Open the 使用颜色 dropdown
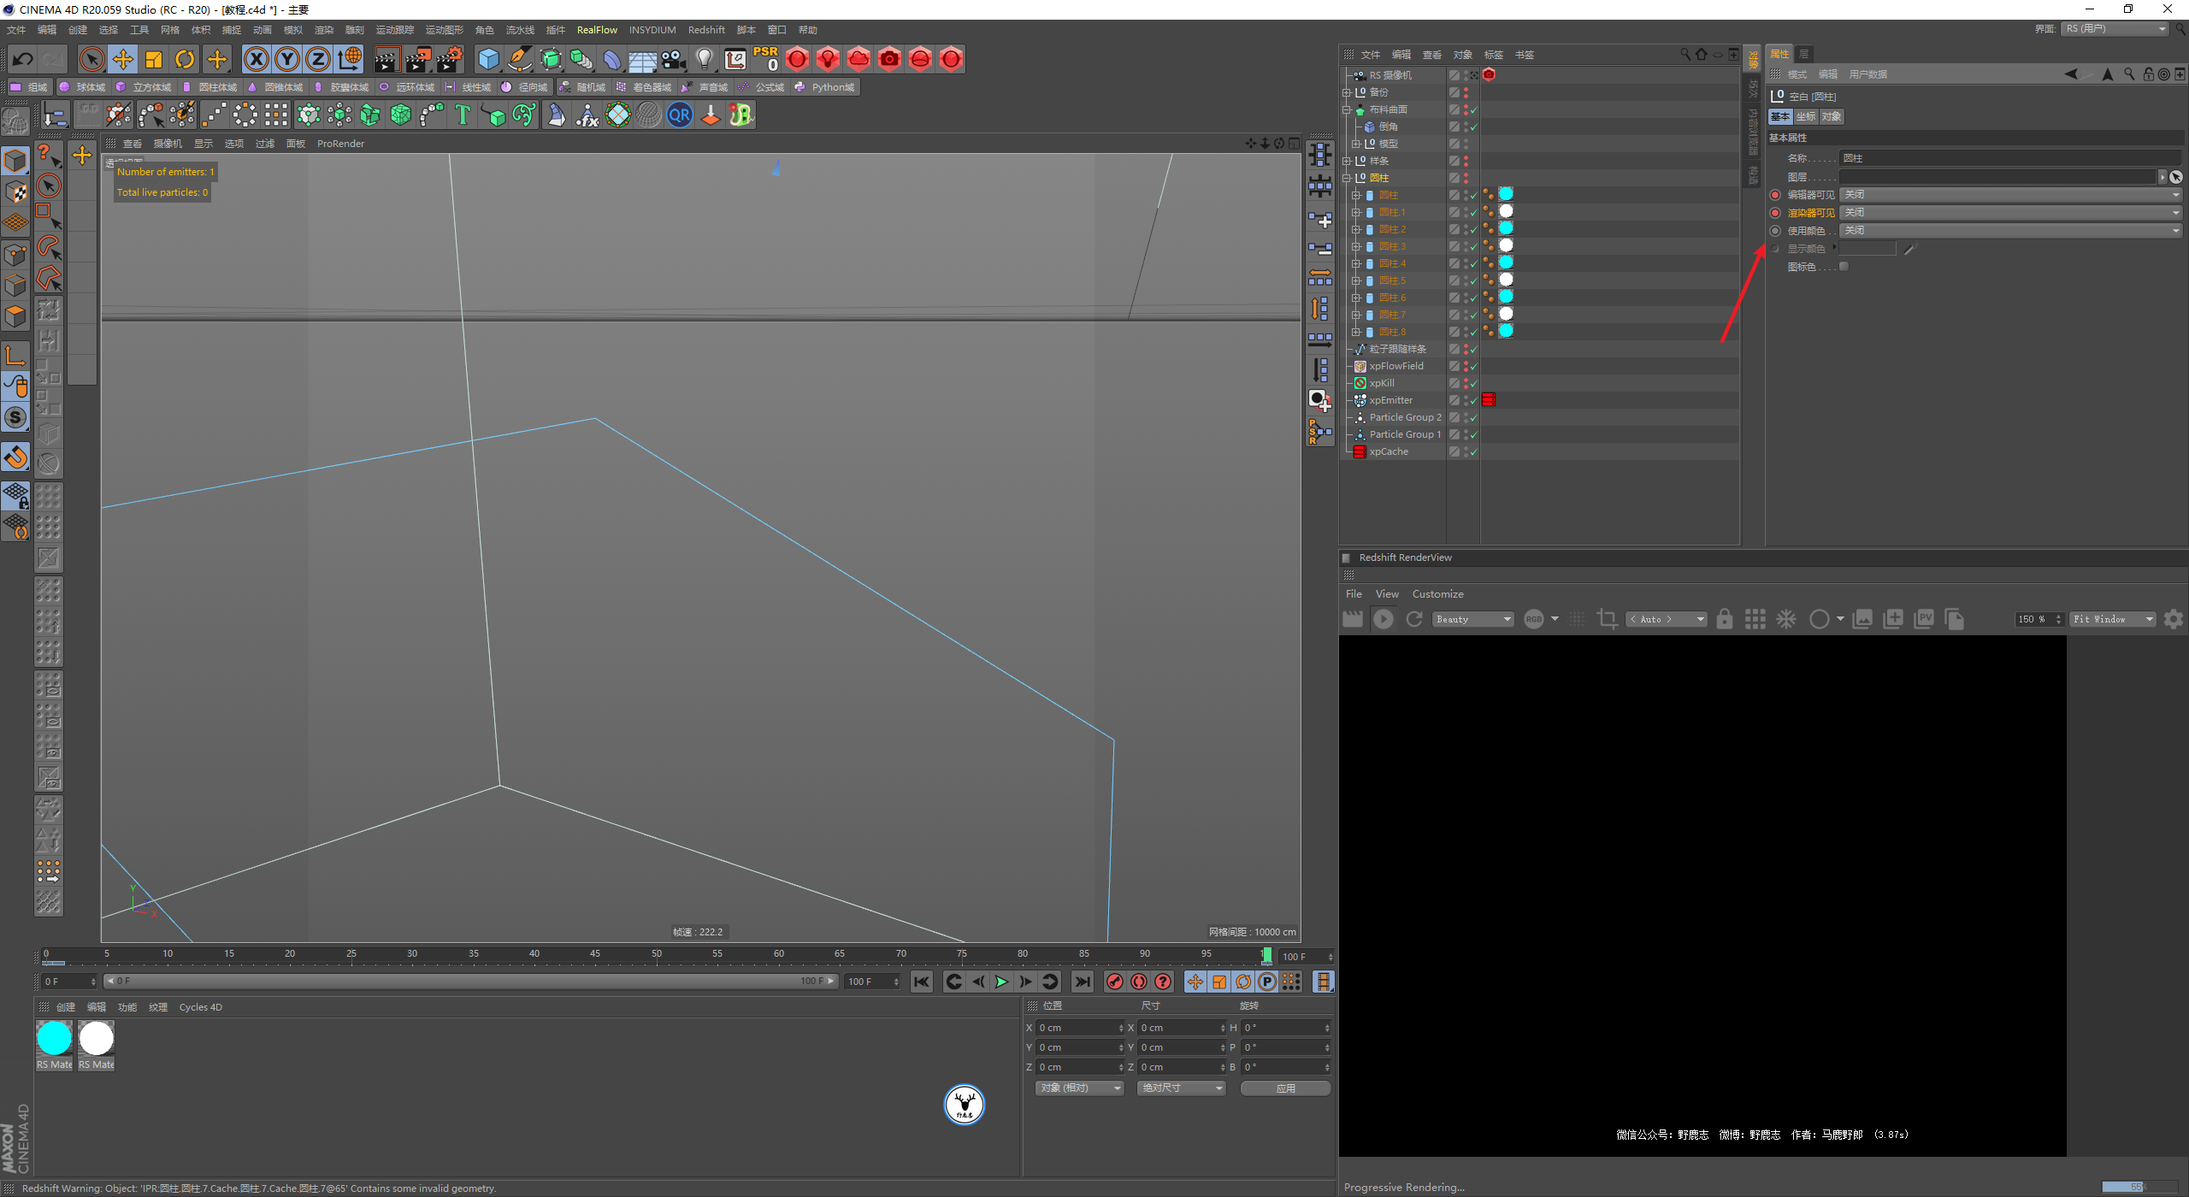The image size is (2189, 1197). click(x=2011, y=231)
